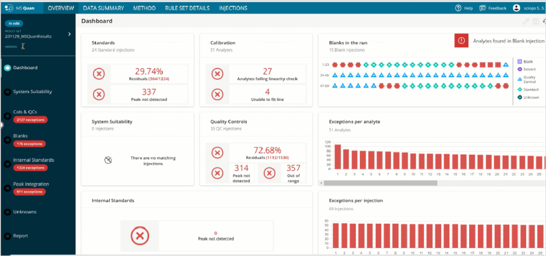Open Peak Integration section in sidebar

tap(31, 184)
